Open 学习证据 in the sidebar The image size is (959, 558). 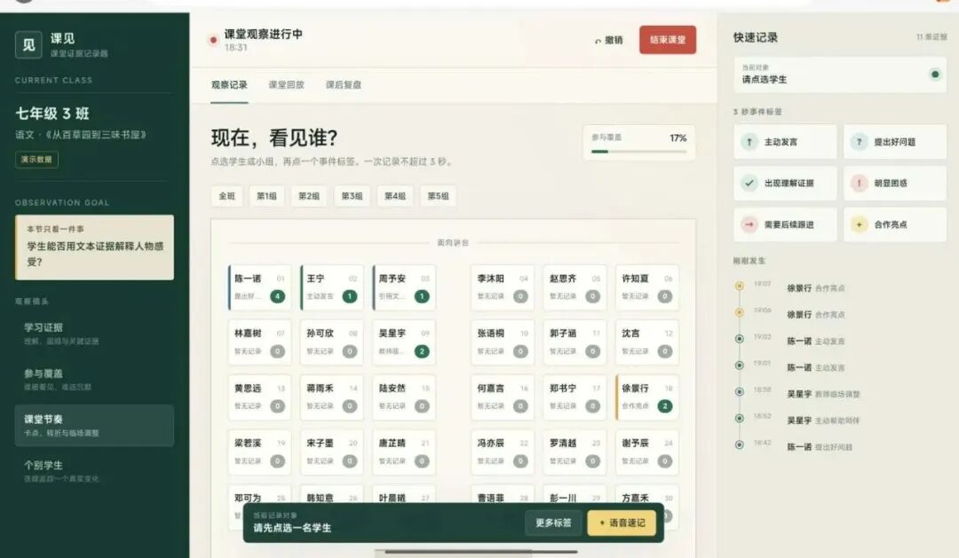94,334
